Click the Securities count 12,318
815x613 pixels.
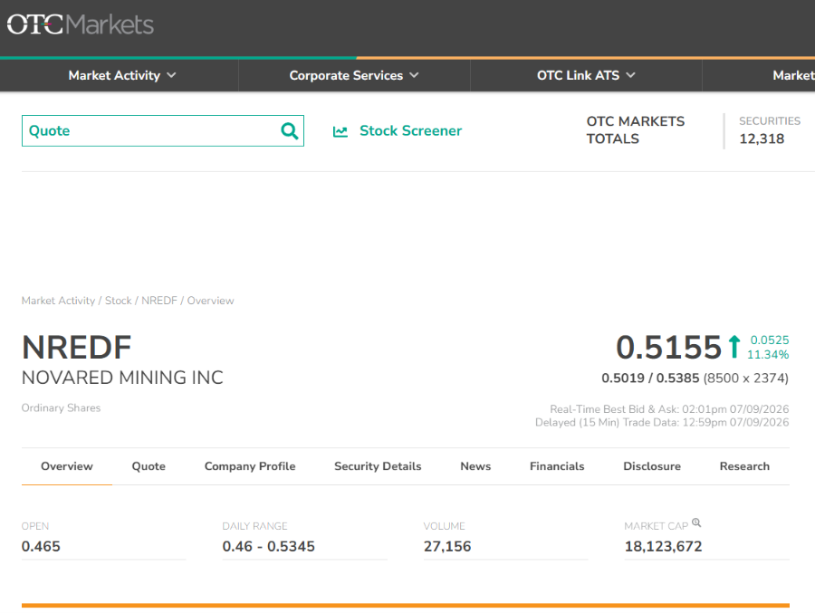(762, 139)
